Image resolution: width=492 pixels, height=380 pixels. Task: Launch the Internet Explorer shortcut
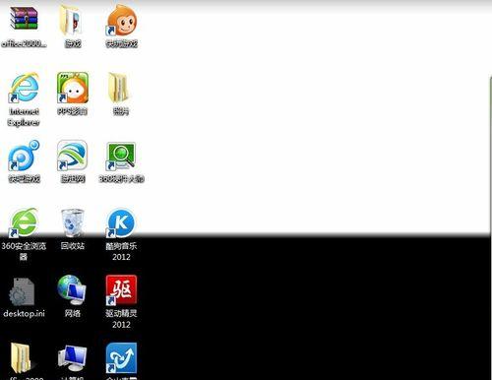24,88
